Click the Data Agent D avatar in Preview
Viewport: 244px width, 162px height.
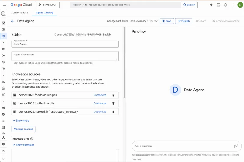[x=175, y=90]
